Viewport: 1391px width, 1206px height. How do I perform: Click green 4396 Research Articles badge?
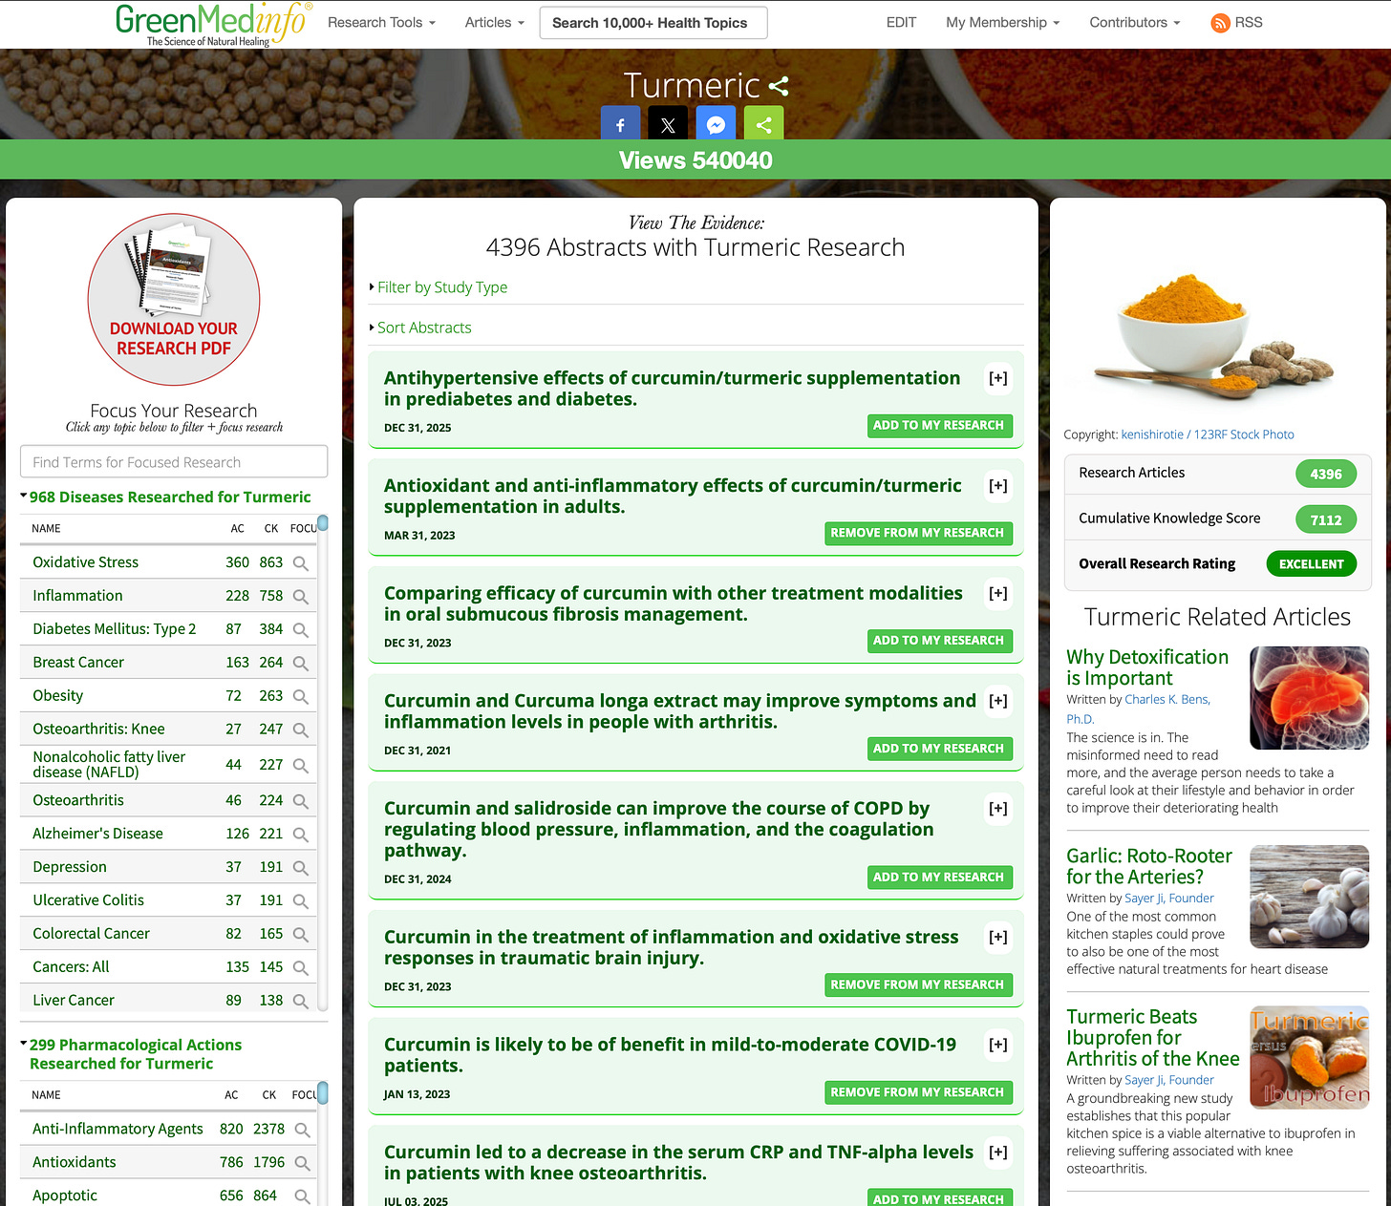point(1326,474)
